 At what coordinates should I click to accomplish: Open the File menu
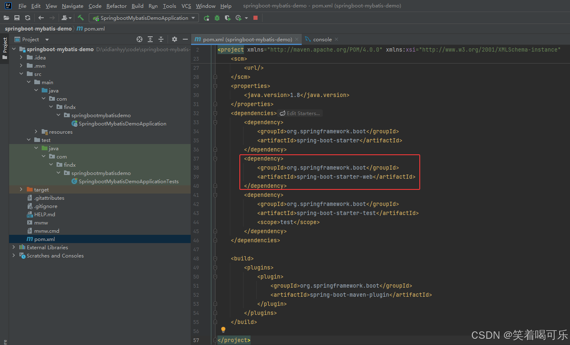22,6
